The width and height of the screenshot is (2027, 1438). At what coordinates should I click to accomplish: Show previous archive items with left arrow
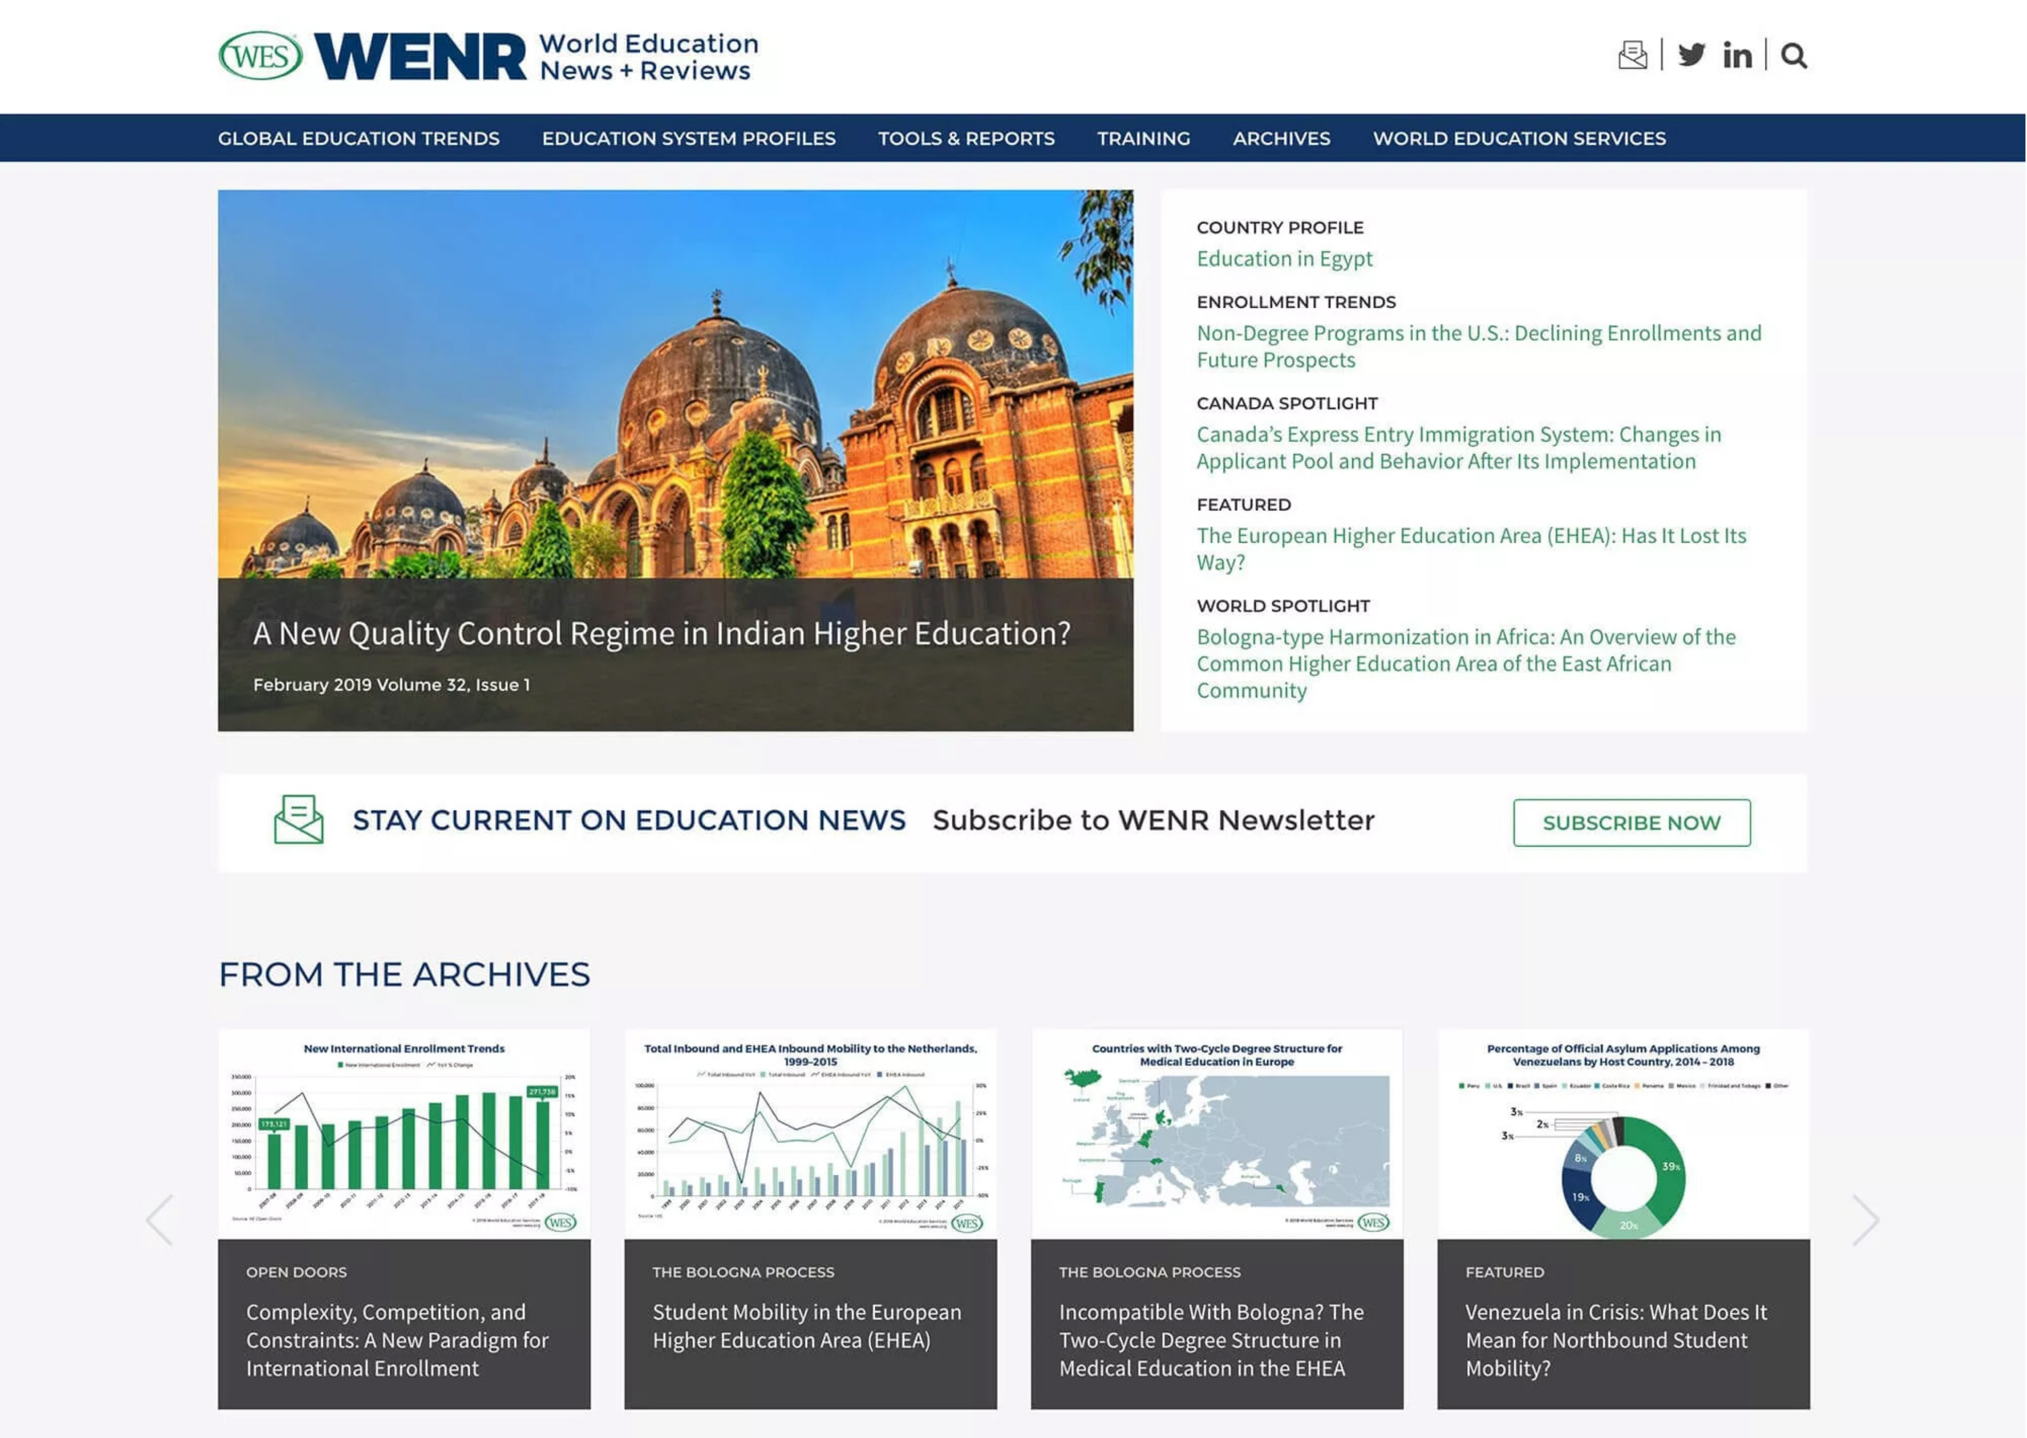(x=159, y=1219)
